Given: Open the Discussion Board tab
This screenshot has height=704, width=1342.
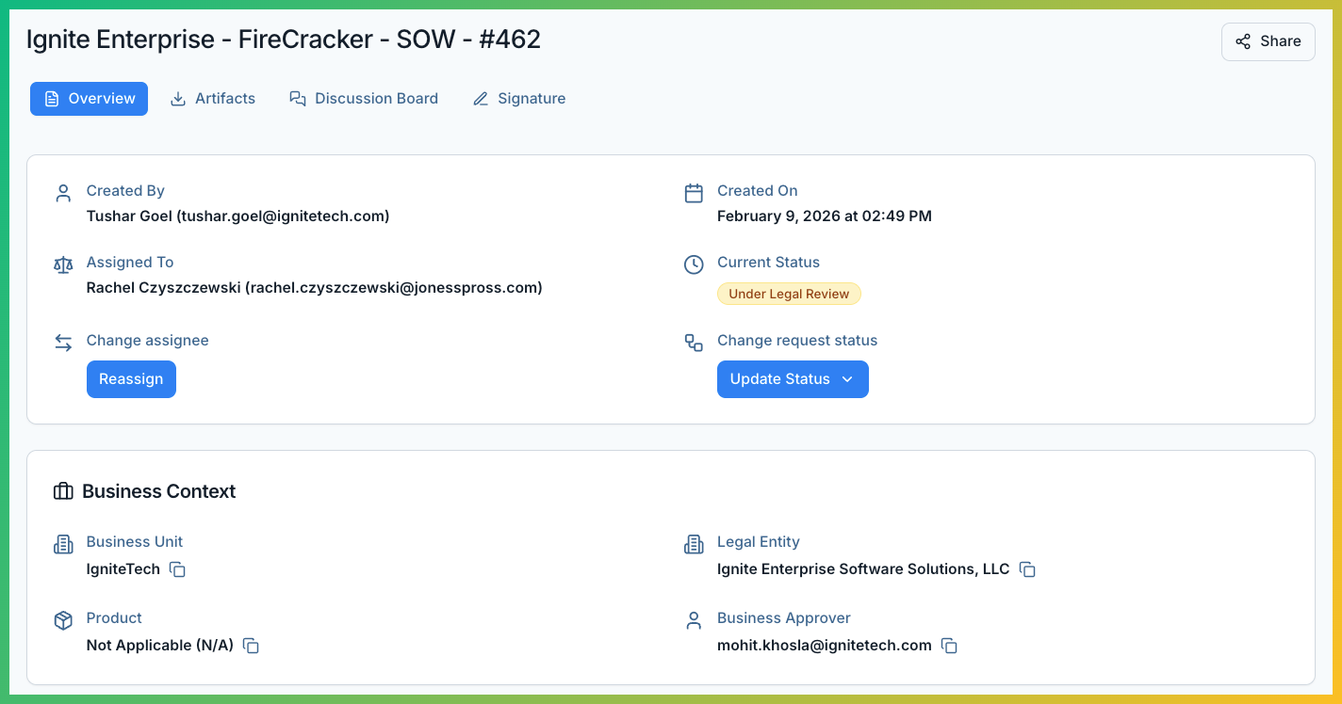Looking at the screenshot, I should pyautogui.click(x=364, y=99).
